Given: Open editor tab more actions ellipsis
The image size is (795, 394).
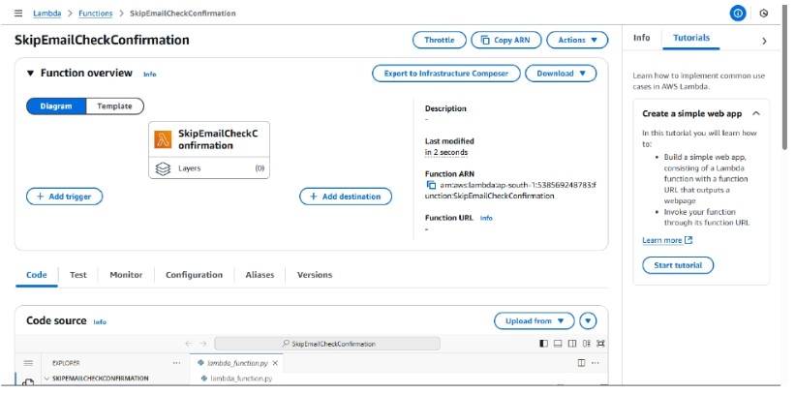Looking at the screenshot, I should [x=596, y=363].
